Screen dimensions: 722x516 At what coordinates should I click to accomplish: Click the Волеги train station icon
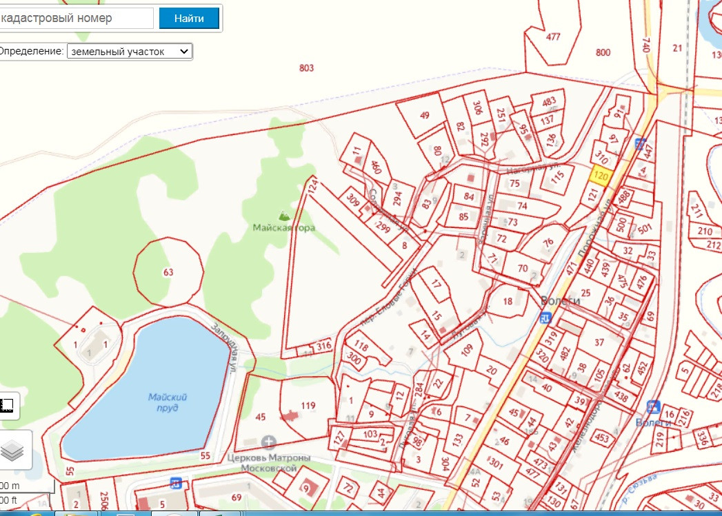[653, 406]
